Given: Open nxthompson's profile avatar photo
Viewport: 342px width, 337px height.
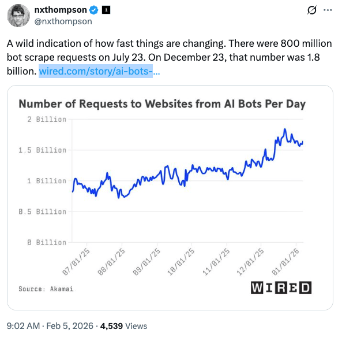Looking at the screenshot, I should coord(18,16).
